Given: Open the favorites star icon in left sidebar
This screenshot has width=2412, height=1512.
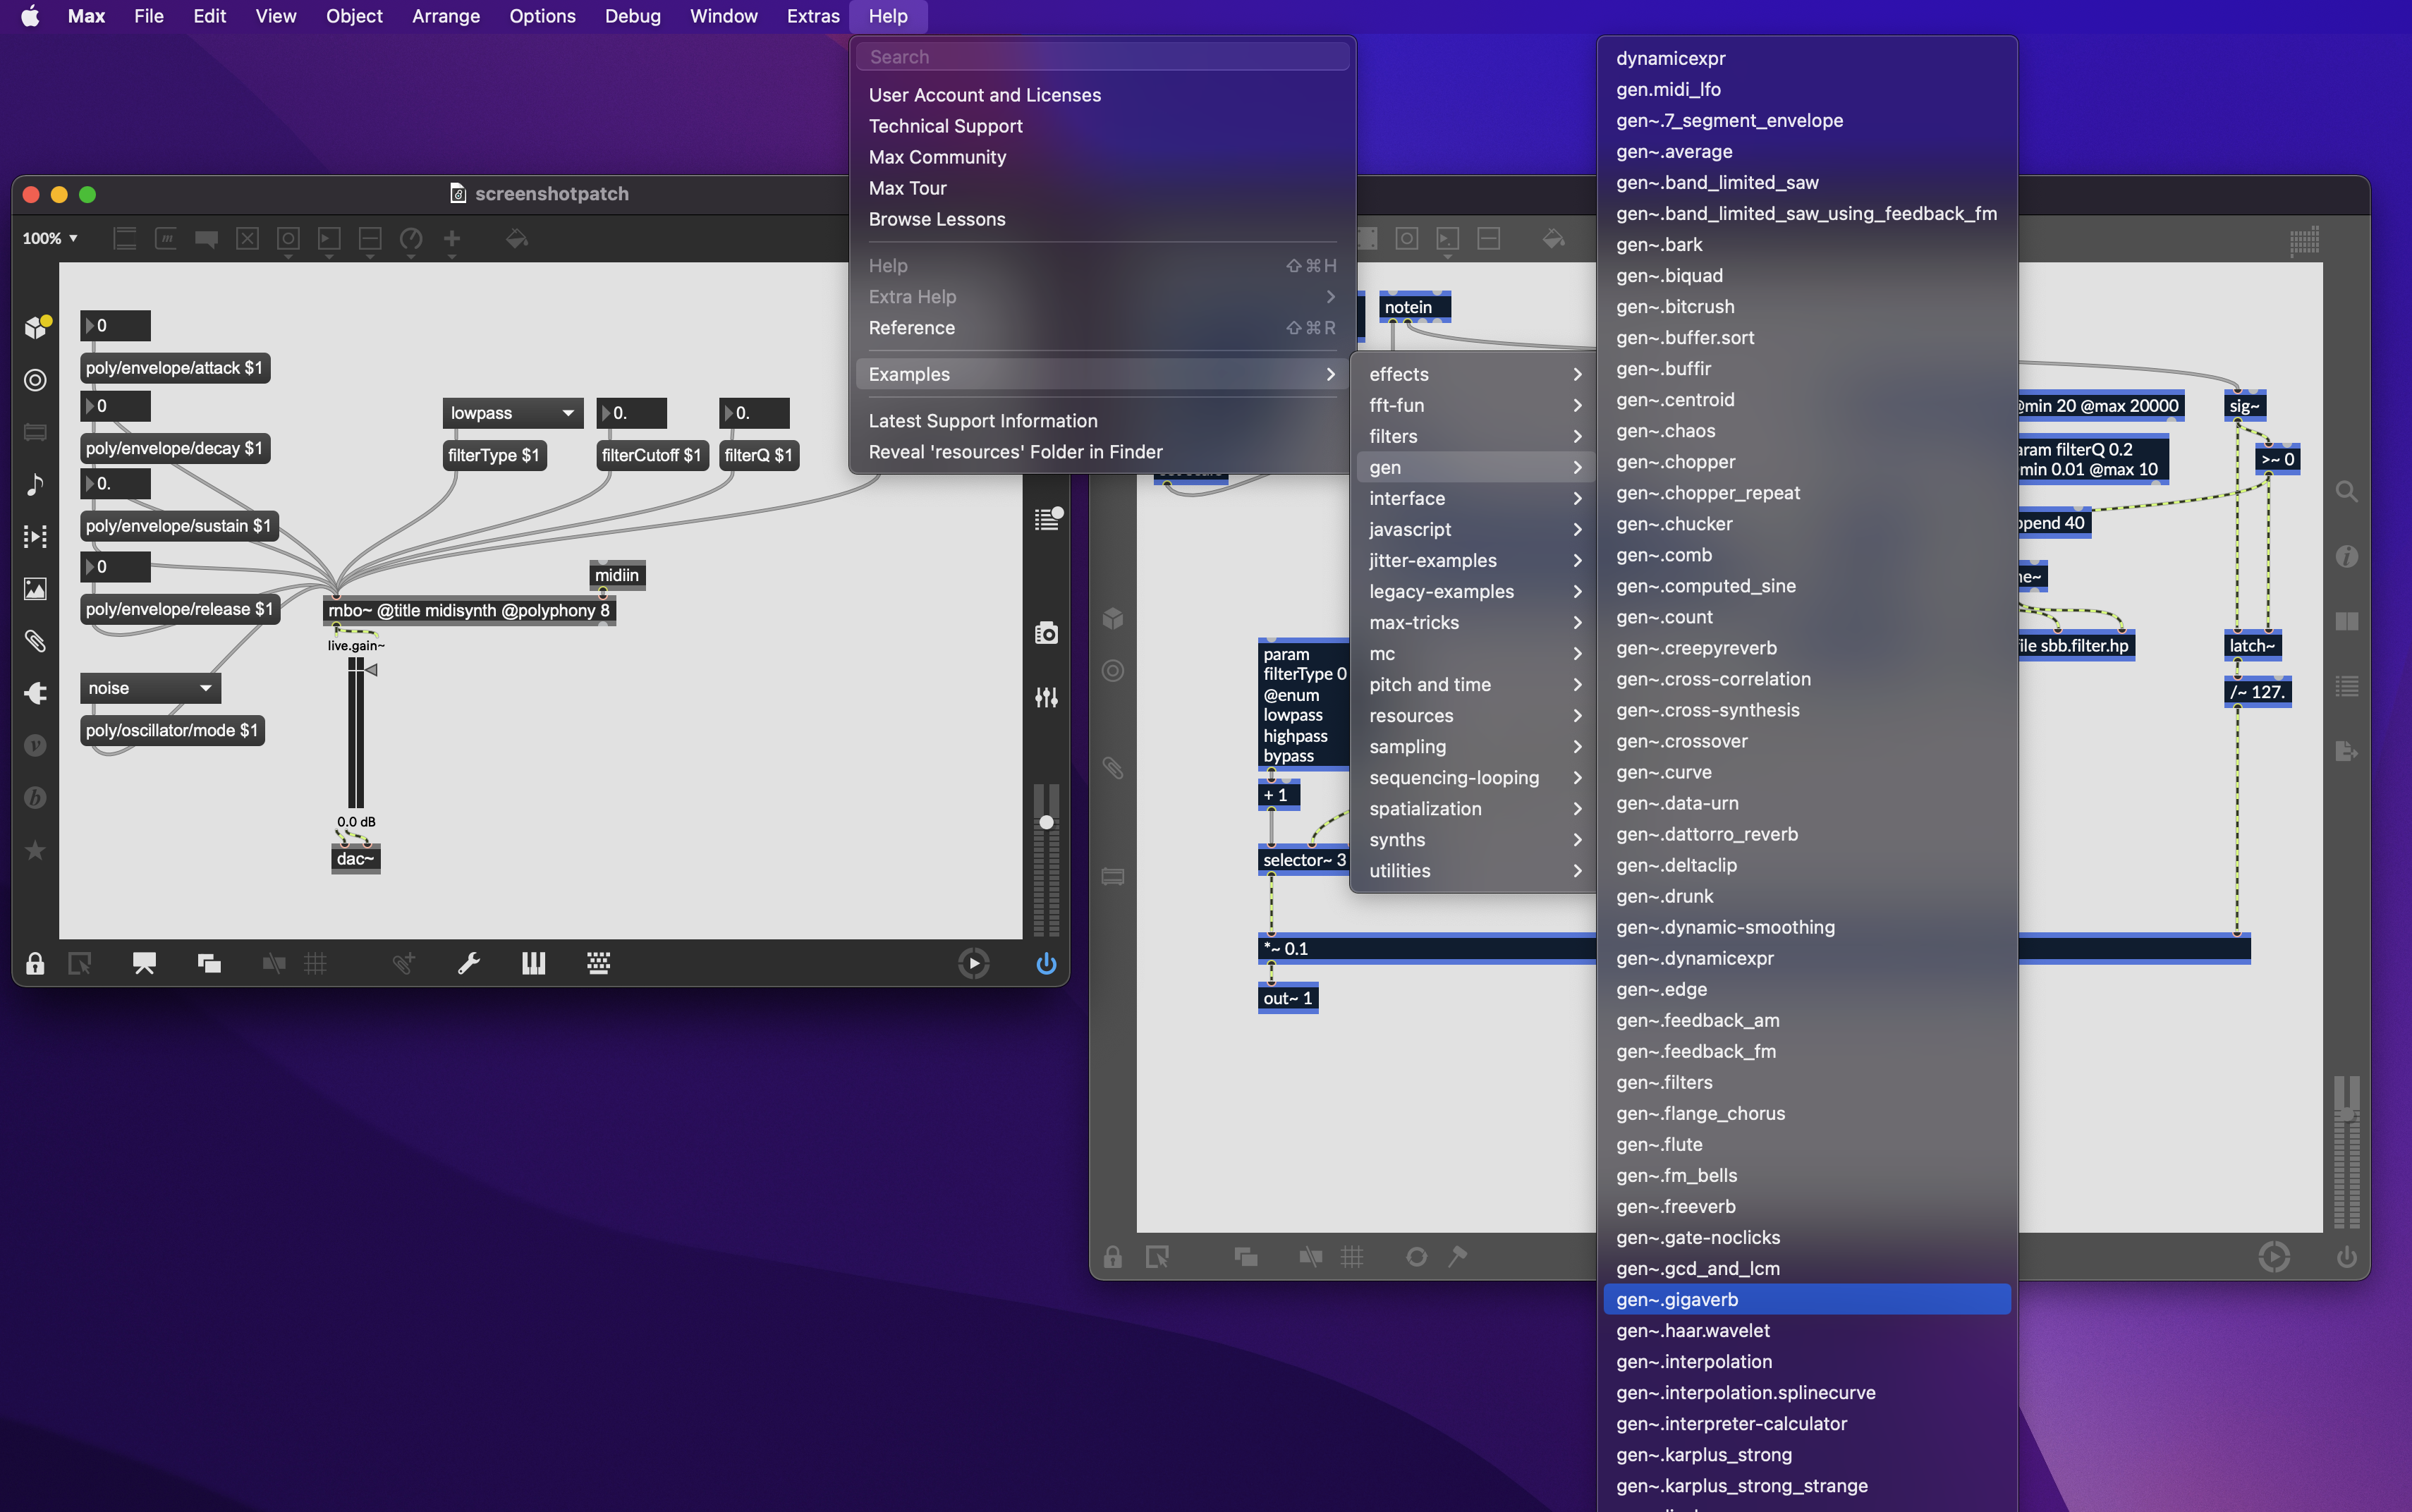Looking at the screenshot, I should (x=35, y=850).
